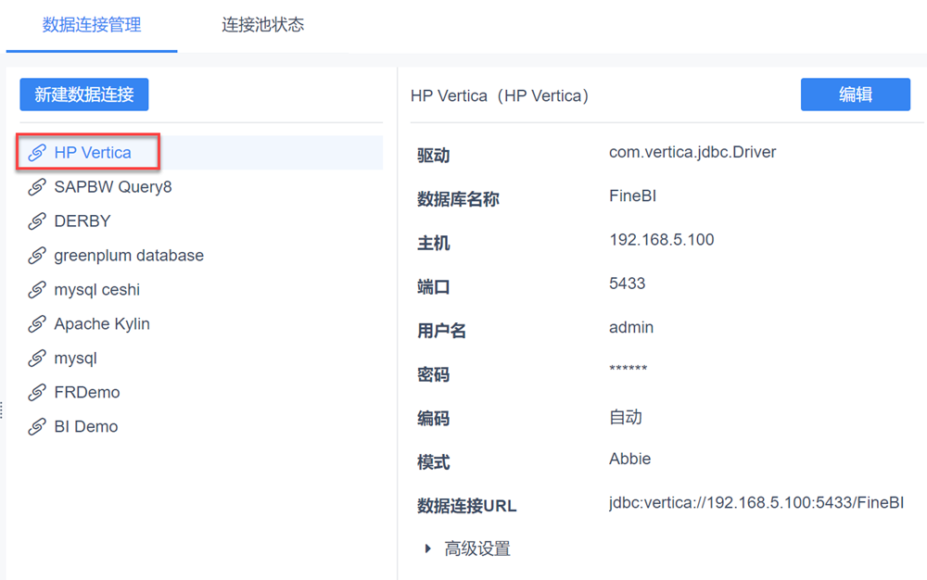Click the jdbc:vertica connection URL text
This screenshot has width=927, height=580.
[x=756, y=503]
